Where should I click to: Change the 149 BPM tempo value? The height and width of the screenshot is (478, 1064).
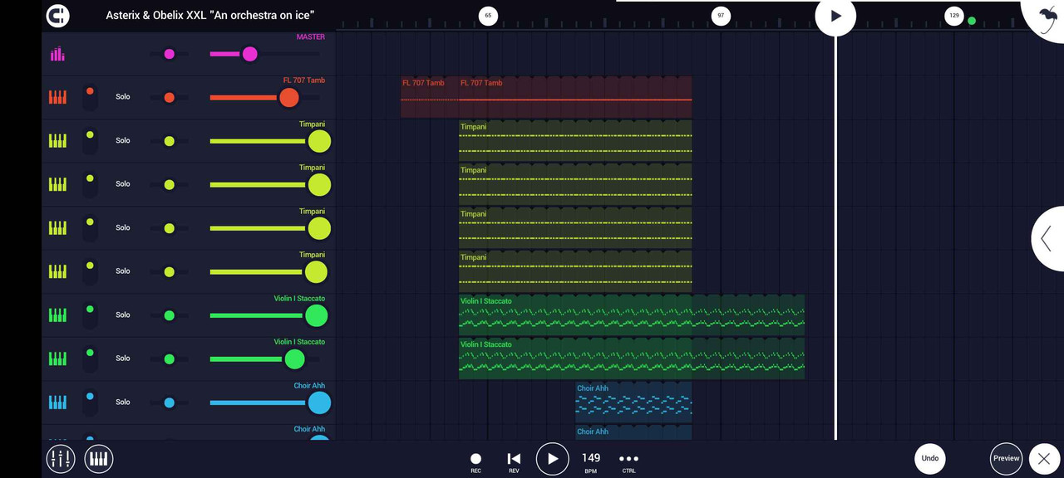(x=591, y=462)
